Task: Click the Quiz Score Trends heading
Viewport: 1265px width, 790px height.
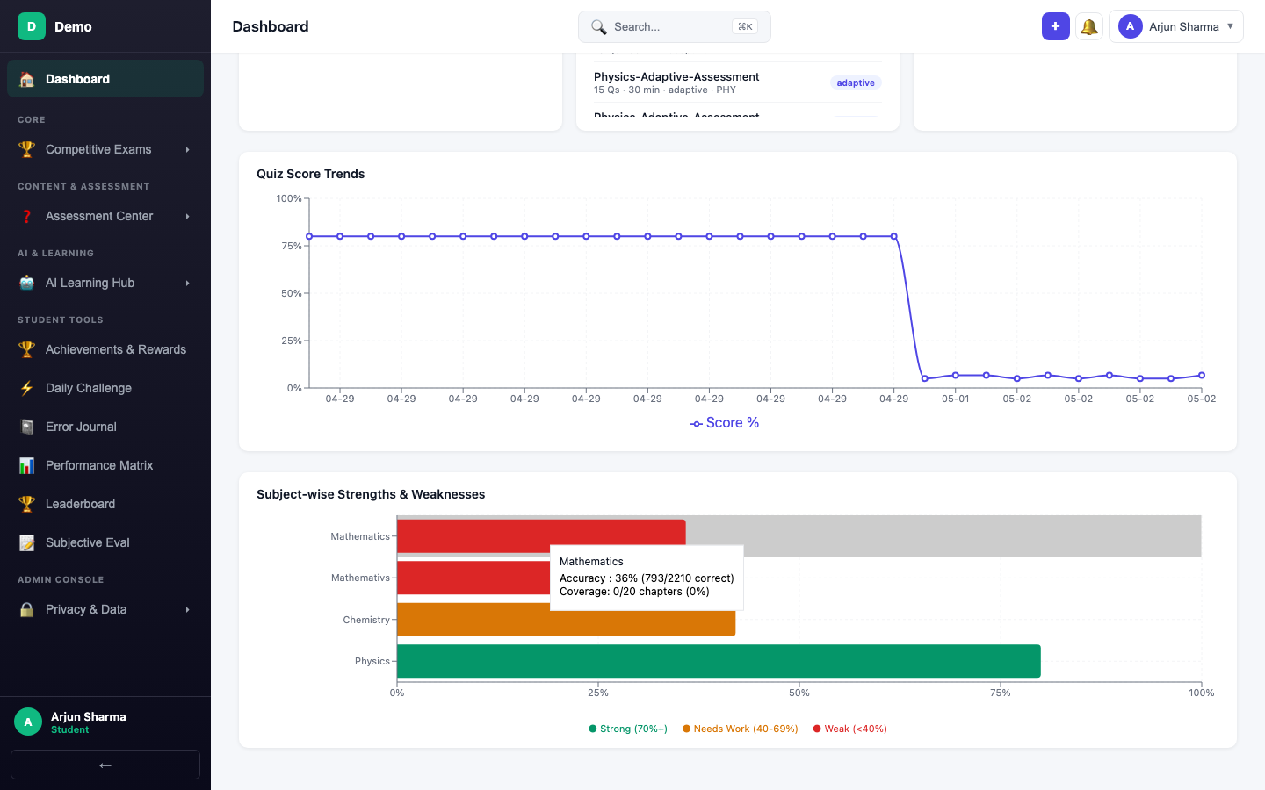Action: pos(310,174)
